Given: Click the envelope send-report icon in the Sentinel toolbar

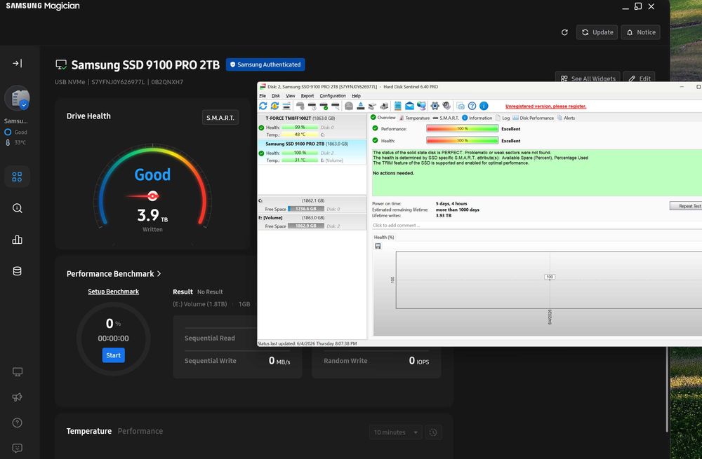Looking at the screenshot, I should 410,106.
